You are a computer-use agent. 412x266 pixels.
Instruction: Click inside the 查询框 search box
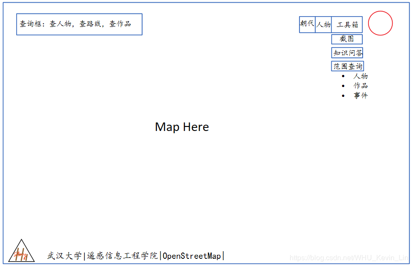click(79, 24)
